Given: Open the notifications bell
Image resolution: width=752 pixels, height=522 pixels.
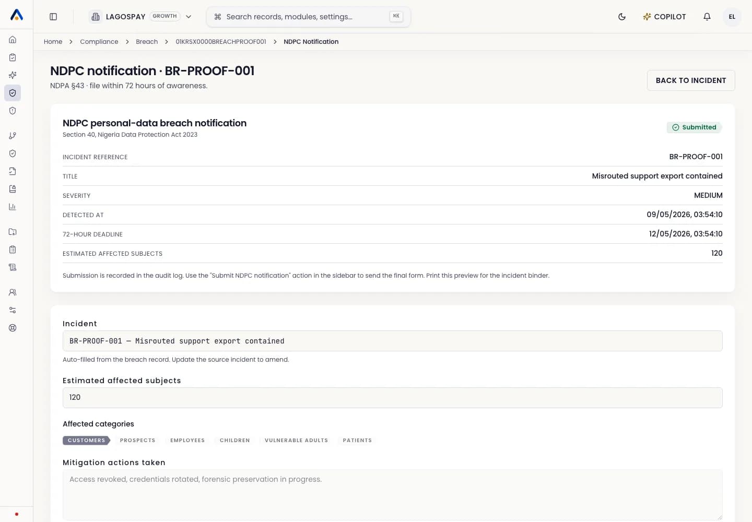Looking at the screenshot, I should click(x=707, y=17).
